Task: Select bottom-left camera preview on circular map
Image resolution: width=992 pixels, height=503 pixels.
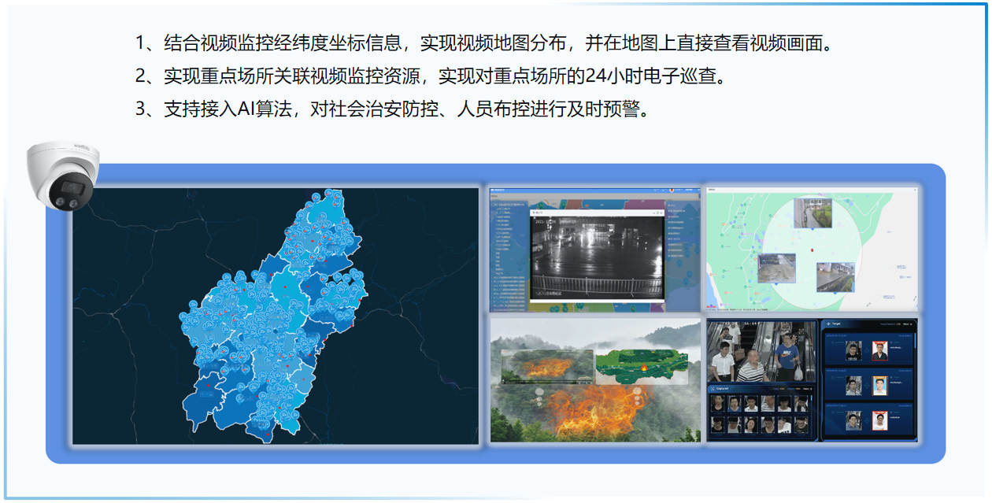Action: (x=776, y=268)
